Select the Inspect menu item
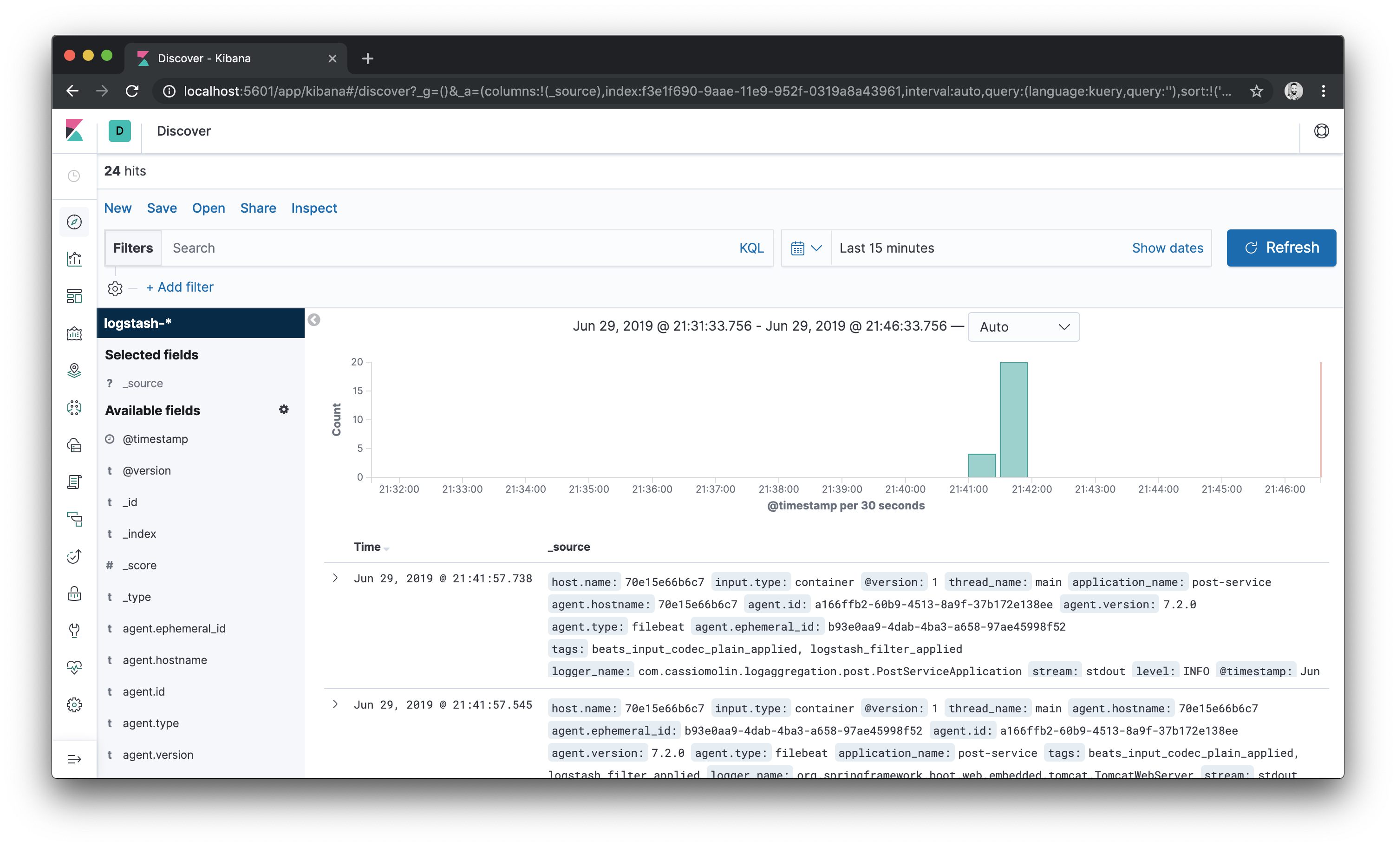The height and width of the screenshot is (847, 1396). (x=314, y=207)
